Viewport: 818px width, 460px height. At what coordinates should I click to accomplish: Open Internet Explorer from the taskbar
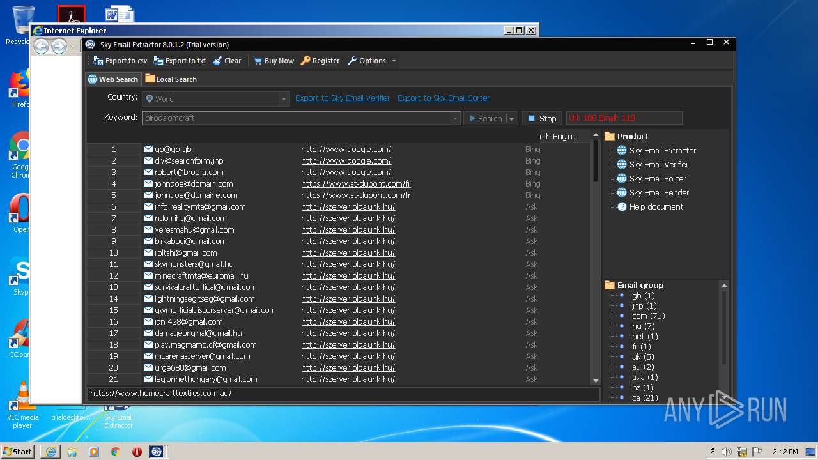tap(50, 452)
